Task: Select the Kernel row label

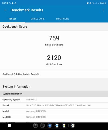Action: click(6, 105)
